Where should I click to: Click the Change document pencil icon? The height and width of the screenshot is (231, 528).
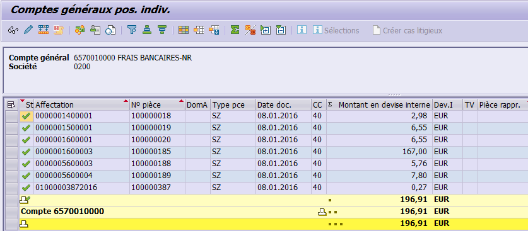pyautogui.click(x=28, y=30)
